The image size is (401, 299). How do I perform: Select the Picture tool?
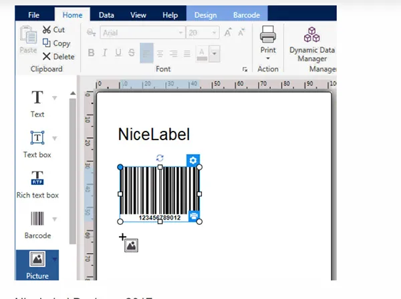(37, 265)
